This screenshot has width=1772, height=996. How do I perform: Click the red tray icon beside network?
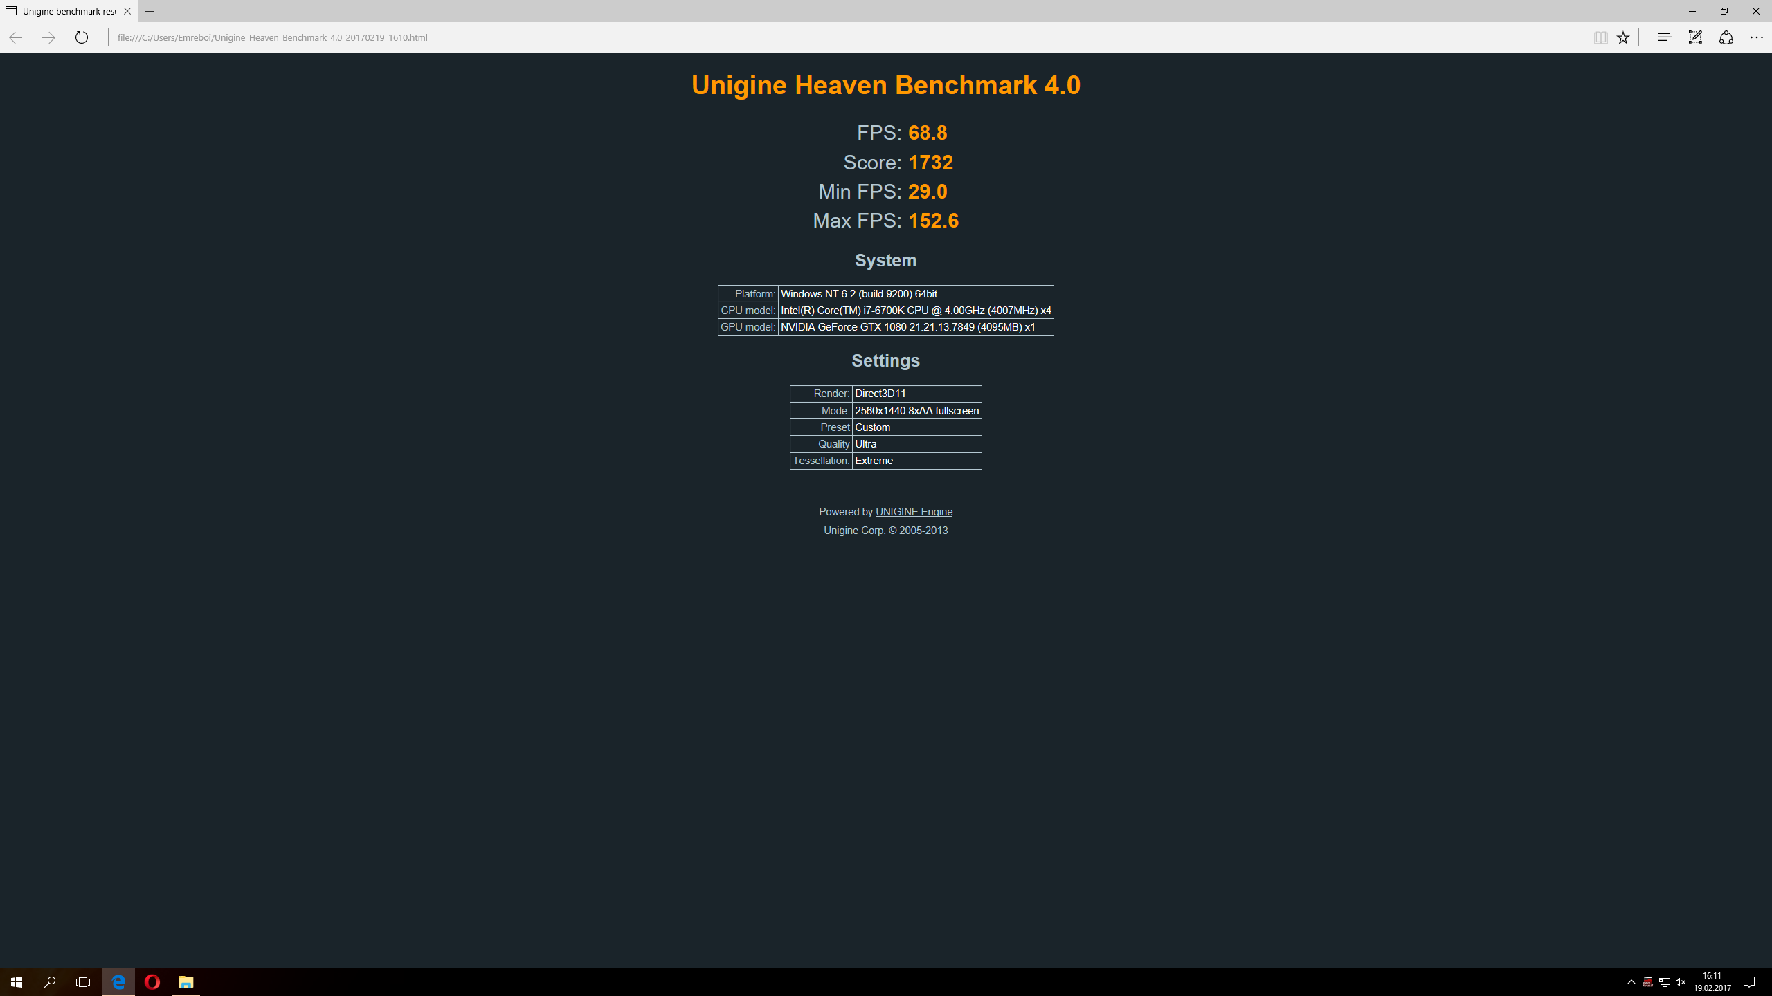click(1648, 982)
